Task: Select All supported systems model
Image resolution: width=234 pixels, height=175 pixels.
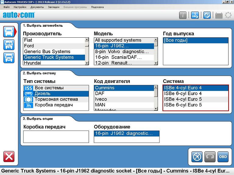Action: click(x=124, y=40)
